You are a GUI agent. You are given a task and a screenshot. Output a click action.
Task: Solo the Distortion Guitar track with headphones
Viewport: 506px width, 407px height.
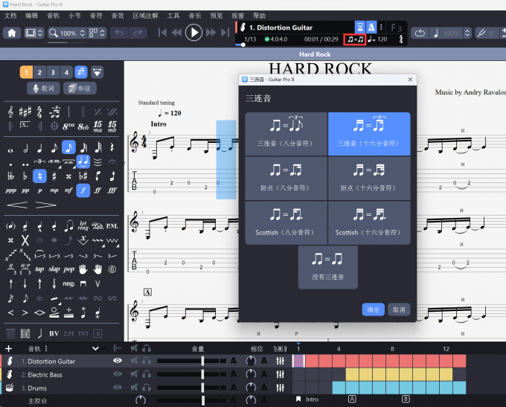(x=147, y=361)
